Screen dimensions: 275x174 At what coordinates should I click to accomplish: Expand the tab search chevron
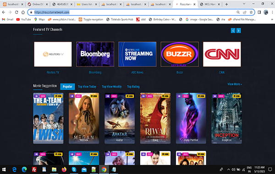coord(244,4)
